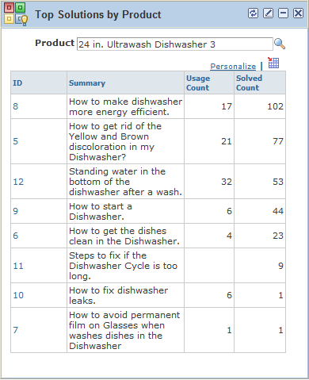Open solution ID 8
Image resolution: width=309 pixels, height=380 pixels.
tap(16, 106)
